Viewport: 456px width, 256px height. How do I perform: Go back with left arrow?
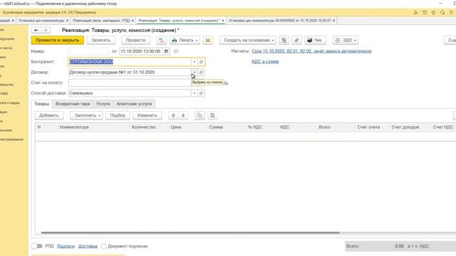coord(36,30)
